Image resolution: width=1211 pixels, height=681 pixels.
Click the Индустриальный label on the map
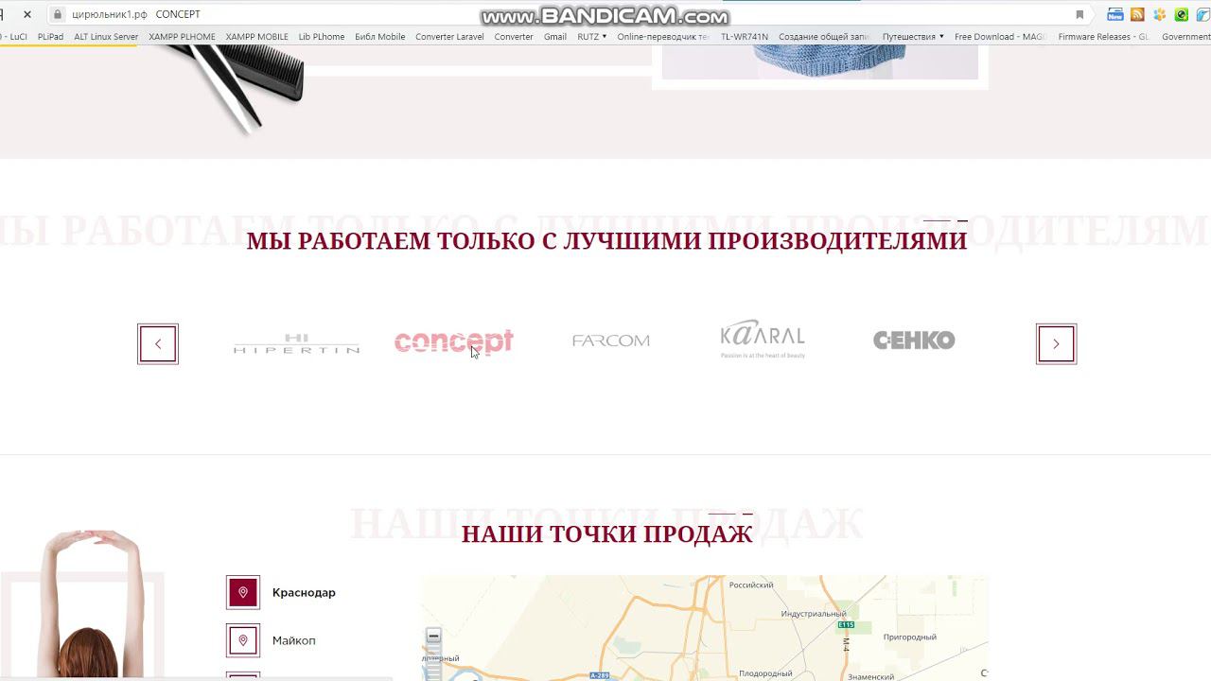[x=814, y=614]
